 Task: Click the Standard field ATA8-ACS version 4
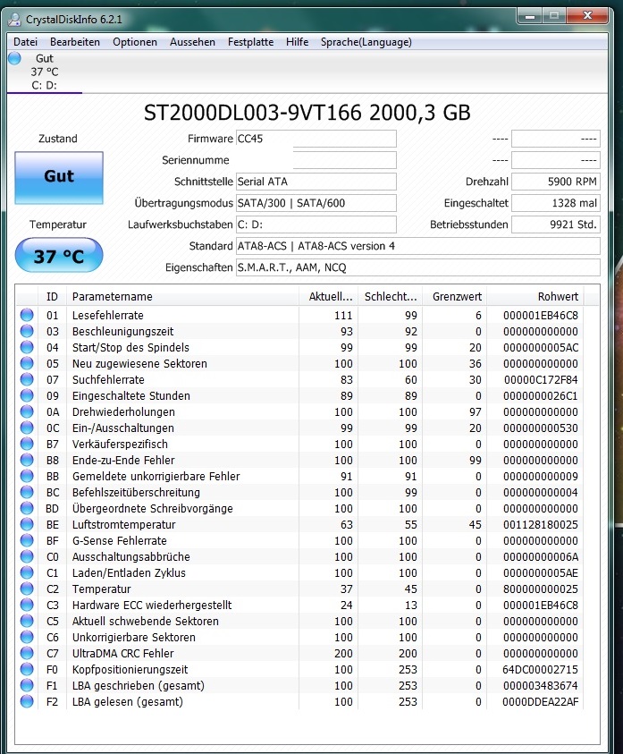[417, 246]
